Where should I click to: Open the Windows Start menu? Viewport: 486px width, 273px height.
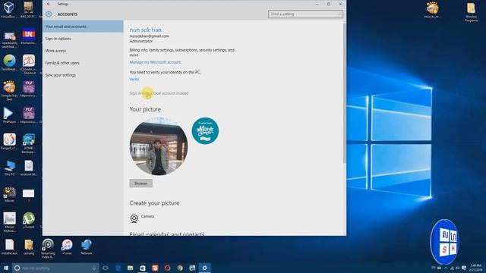tap(6, 268)
